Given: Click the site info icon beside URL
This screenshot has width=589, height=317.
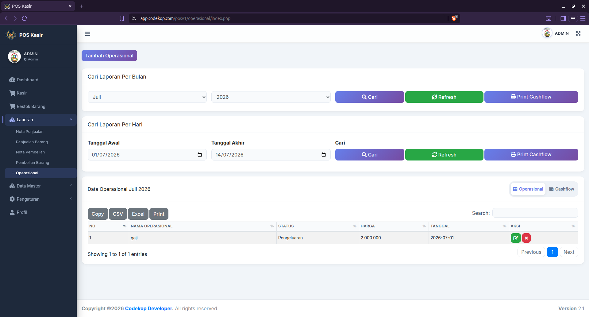Looking at the screenshot, I should click(x=134, y=18).
